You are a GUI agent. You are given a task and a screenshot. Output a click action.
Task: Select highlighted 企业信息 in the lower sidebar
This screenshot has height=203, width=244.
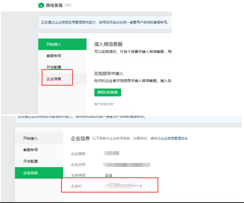click(x=39, y=173)
